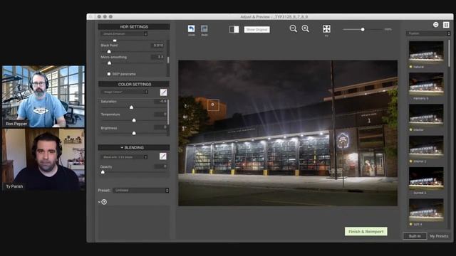The height and width of the screenshot is (256, 456).
Task: Select the Soft 4 preset thumbnail
Action: pos(426,210)
